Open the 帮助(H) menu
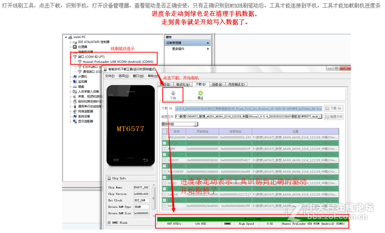385x233 pixels. (153, 76)
